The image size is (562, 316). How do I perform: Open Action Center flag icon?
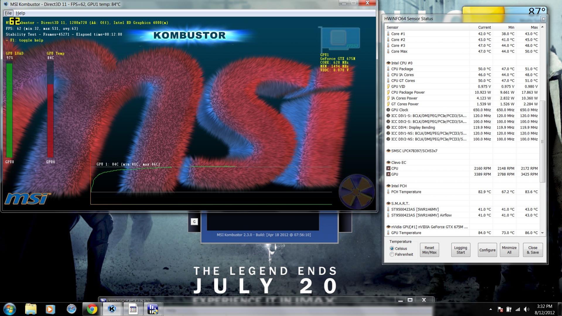pos(500,309)
